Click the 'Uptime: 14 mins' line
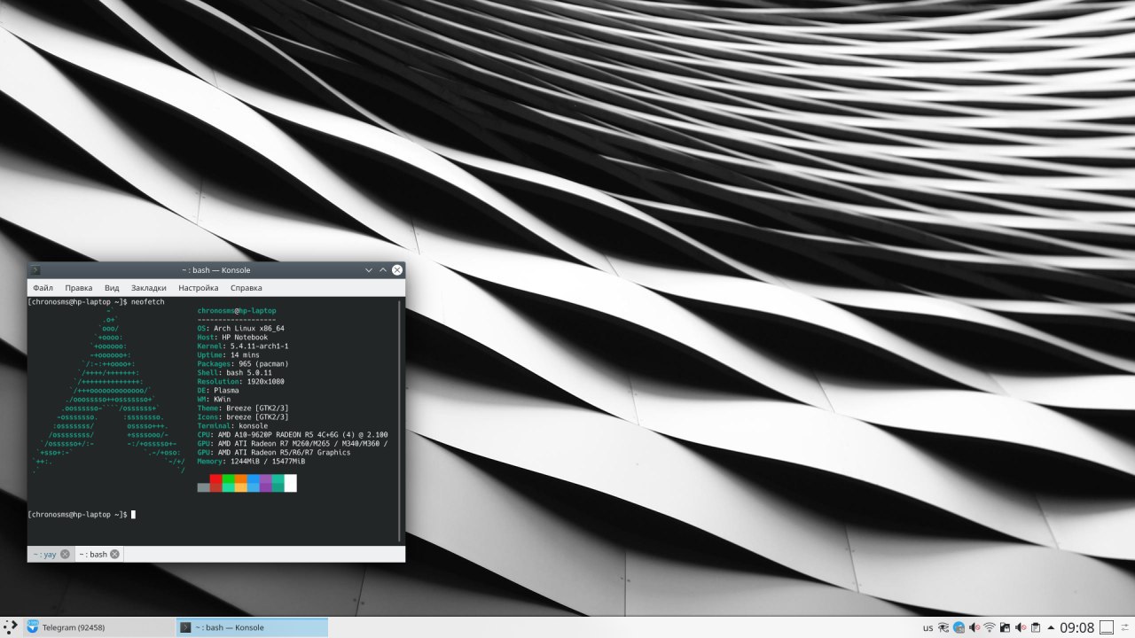 pyautogui.click(x=229, y=354)
